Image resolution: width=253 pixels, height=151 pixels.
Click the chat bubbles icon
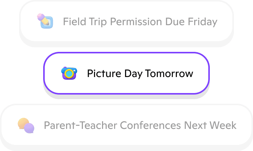click(x=26, y=125)
